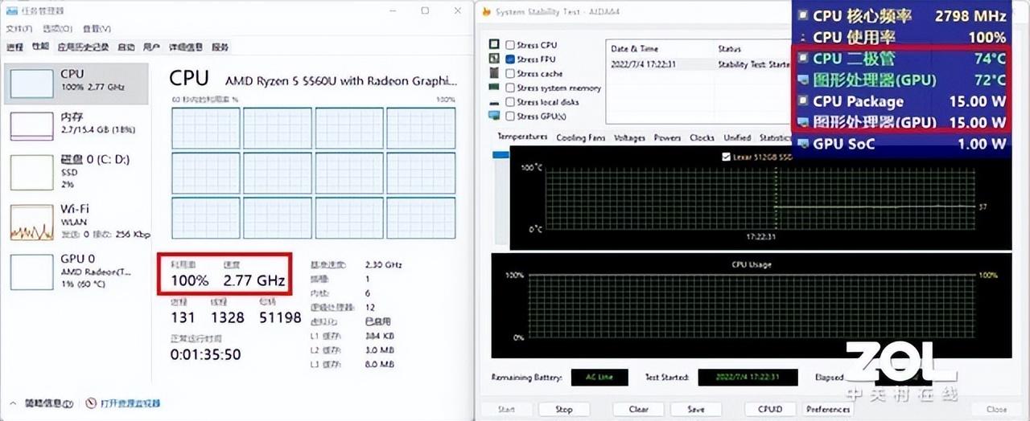Click Stop button in AIDA64
The height and width of the screenshot is (421, 1030).
tap(564, 409)
